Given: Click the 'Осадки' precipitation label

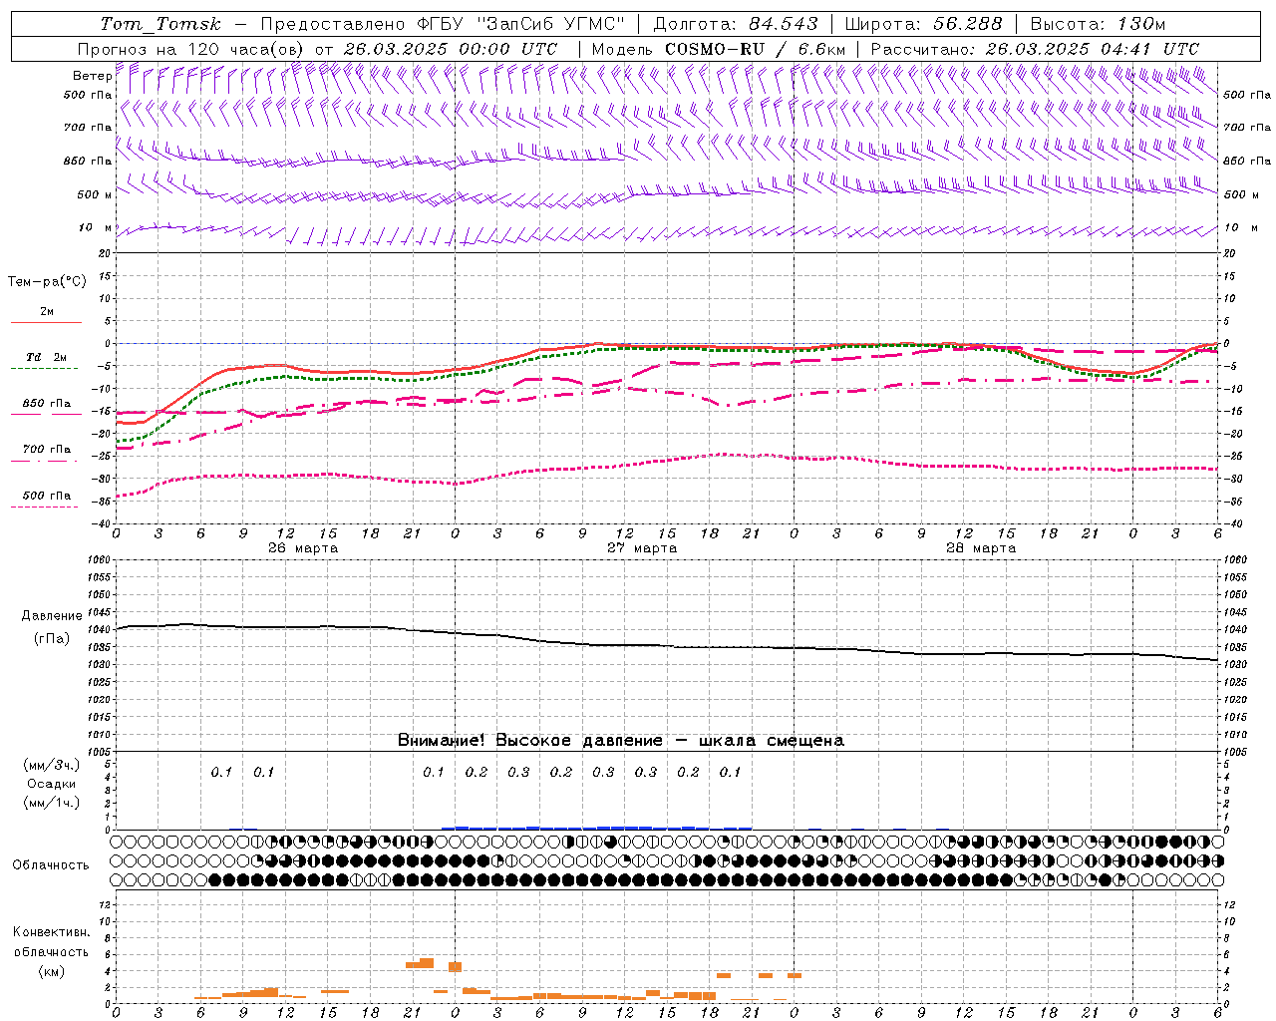Looking at the screenshot, I should coord(52,784).
